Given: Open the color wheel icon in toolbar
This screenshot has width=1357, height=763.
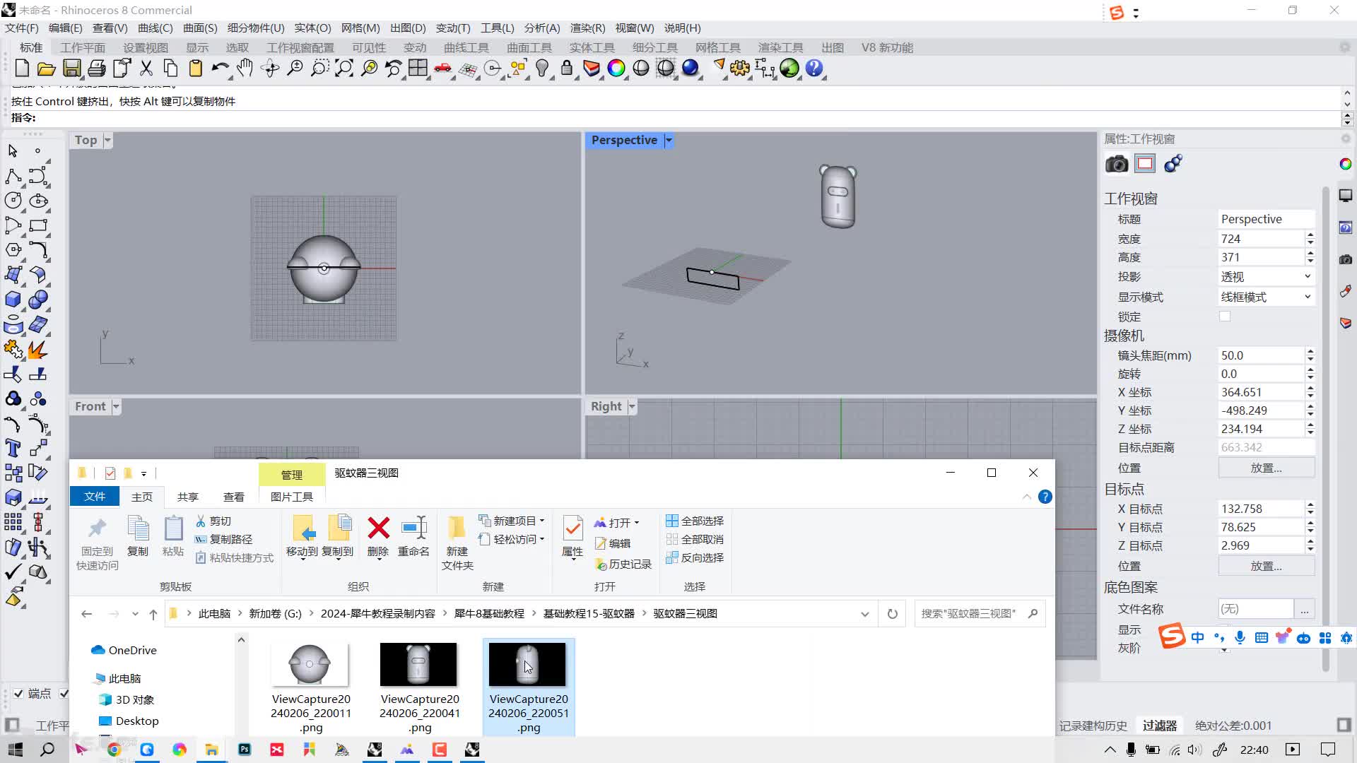Looking at the screenshot, I should coord(616,68).
